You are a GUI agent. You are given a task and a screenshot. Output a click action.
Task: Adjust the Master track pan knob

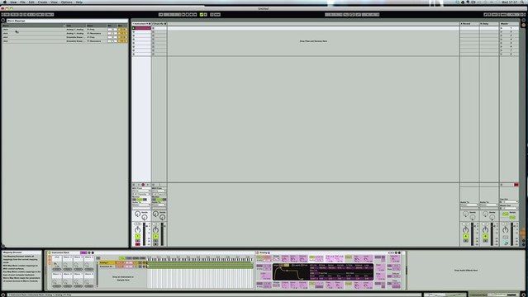[505, 230]
